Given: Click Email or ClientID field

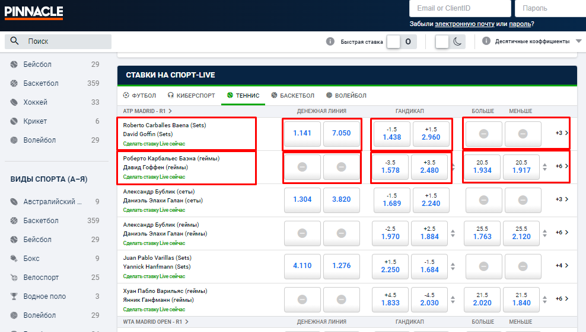Looking at the screenshot, I should 460,8.
